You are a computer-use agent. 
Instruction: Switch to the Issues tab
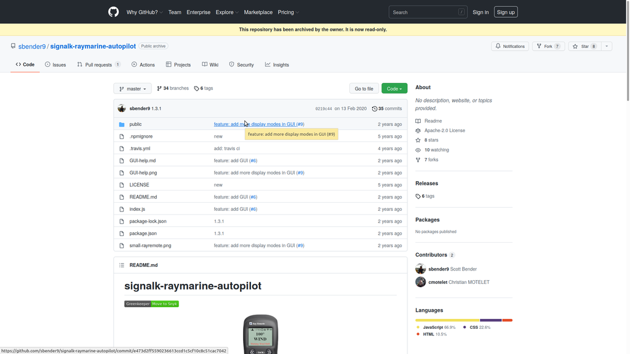[55, 65]
